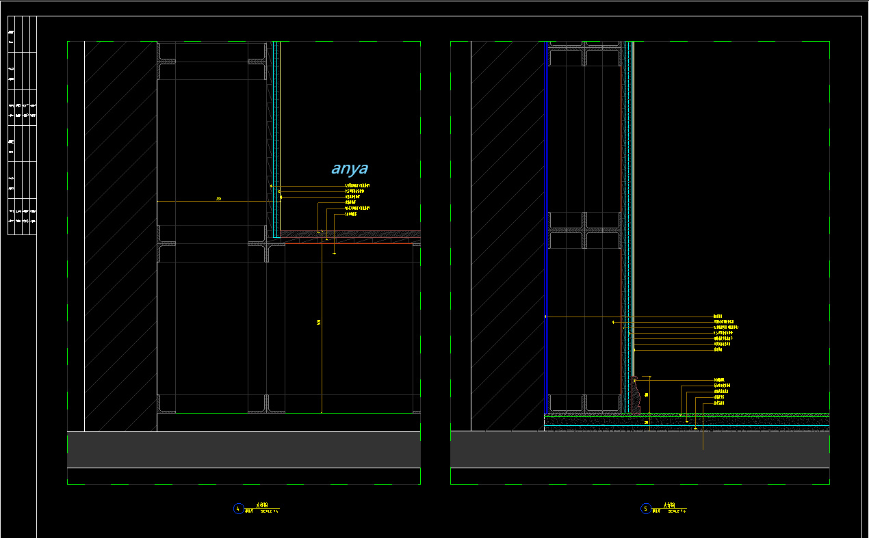Click the circled number 5 detail marker
869x538 pixels.
tap(645, 509)
